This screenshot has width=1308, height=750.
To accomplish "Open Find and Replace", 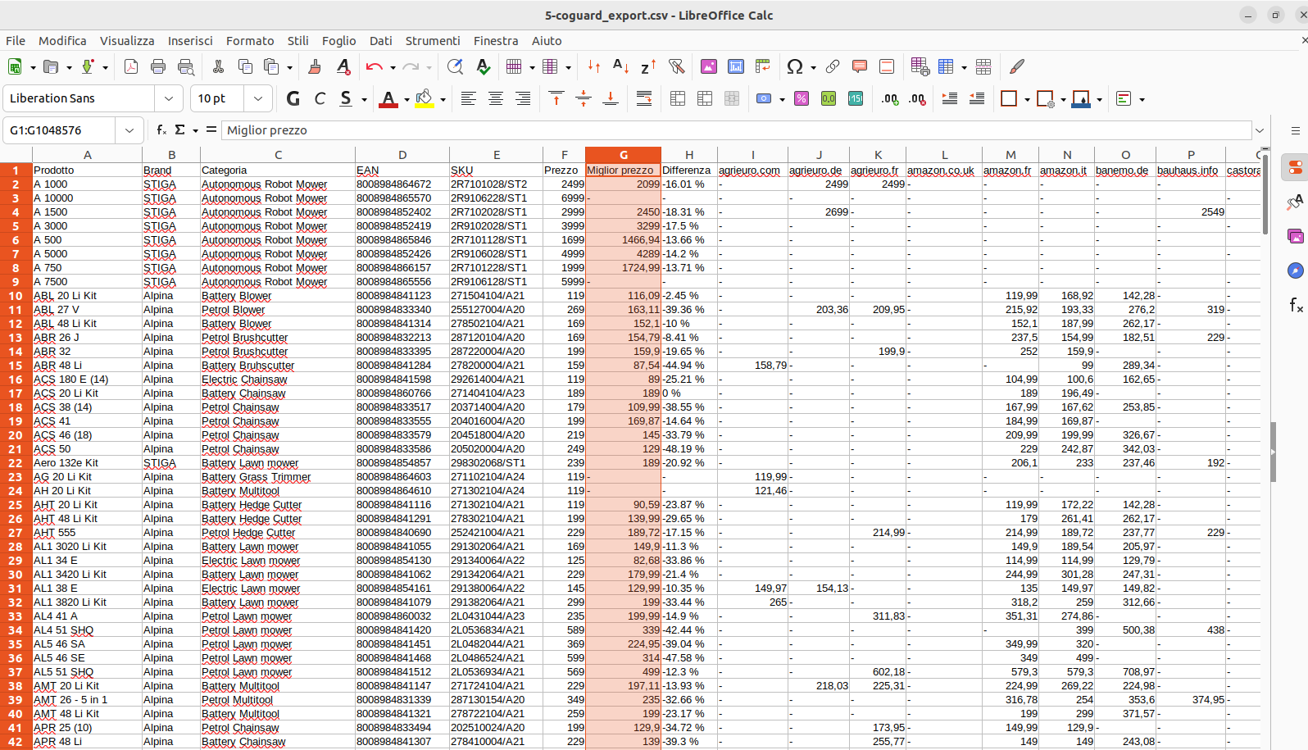I will [x=455, y=66].
